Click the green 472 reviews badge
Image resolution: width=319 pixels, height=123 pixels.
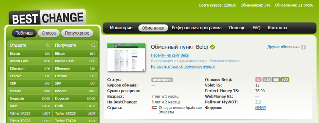coord(285,80)
